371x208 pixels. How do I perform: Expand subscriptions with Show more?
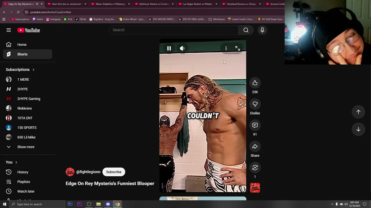(x=28, y=147)
